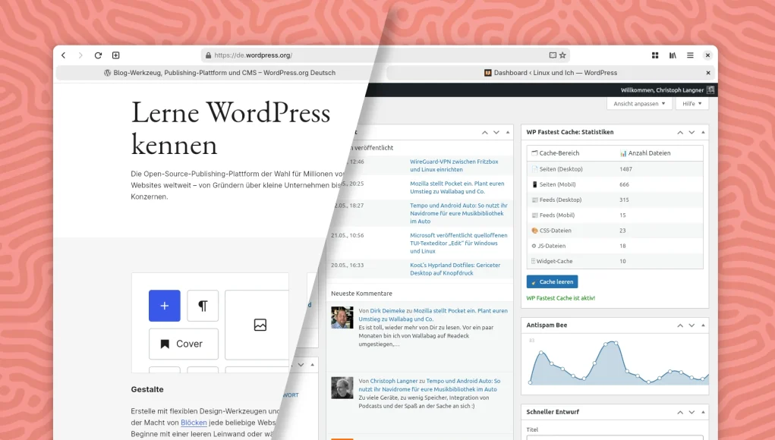
Task: Open the browser library icon
Action: (673, 55)
